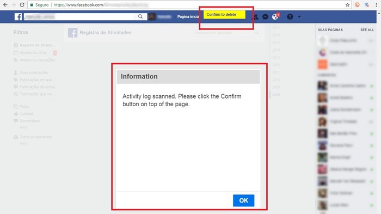Click the person icon beside Suas publicações
Image resolution: width=381 pixels, height=214 pixels.
coord(16,72)
